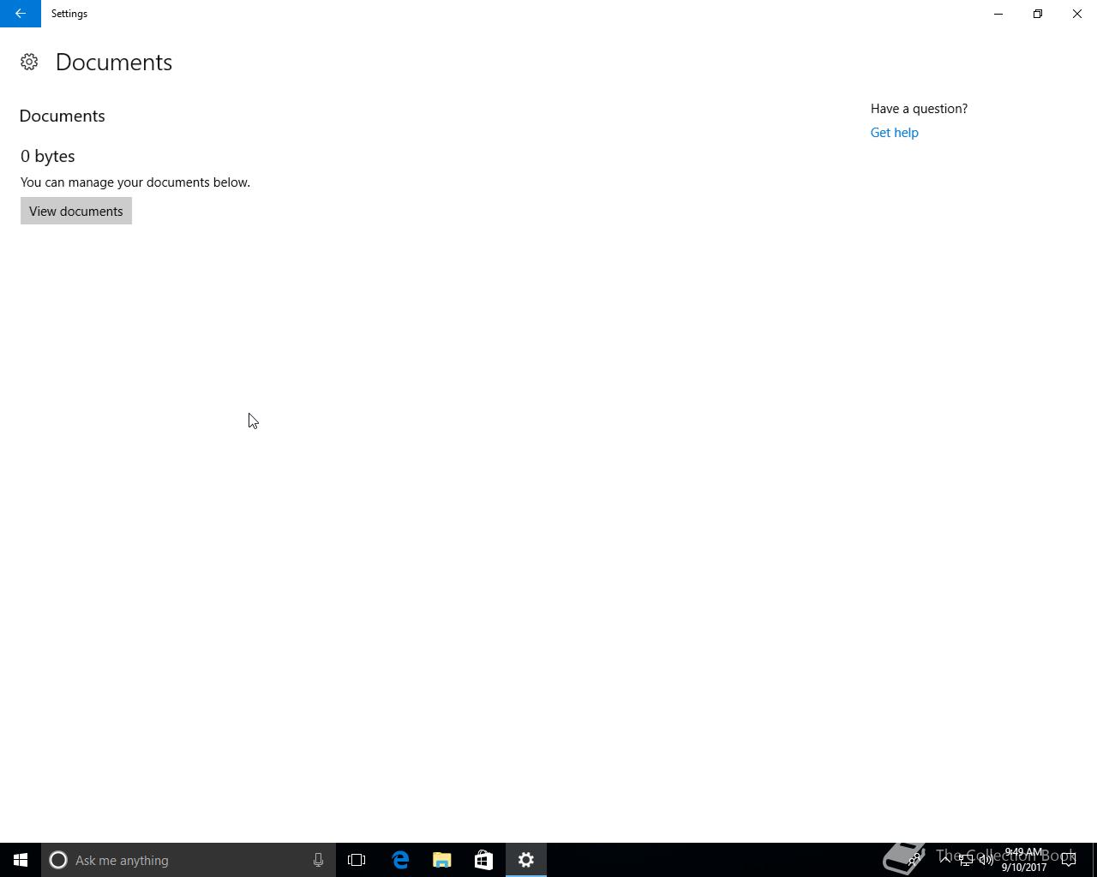Minimize the Settings window
This screenshot has height=877, width=1097.
point(998,14)
